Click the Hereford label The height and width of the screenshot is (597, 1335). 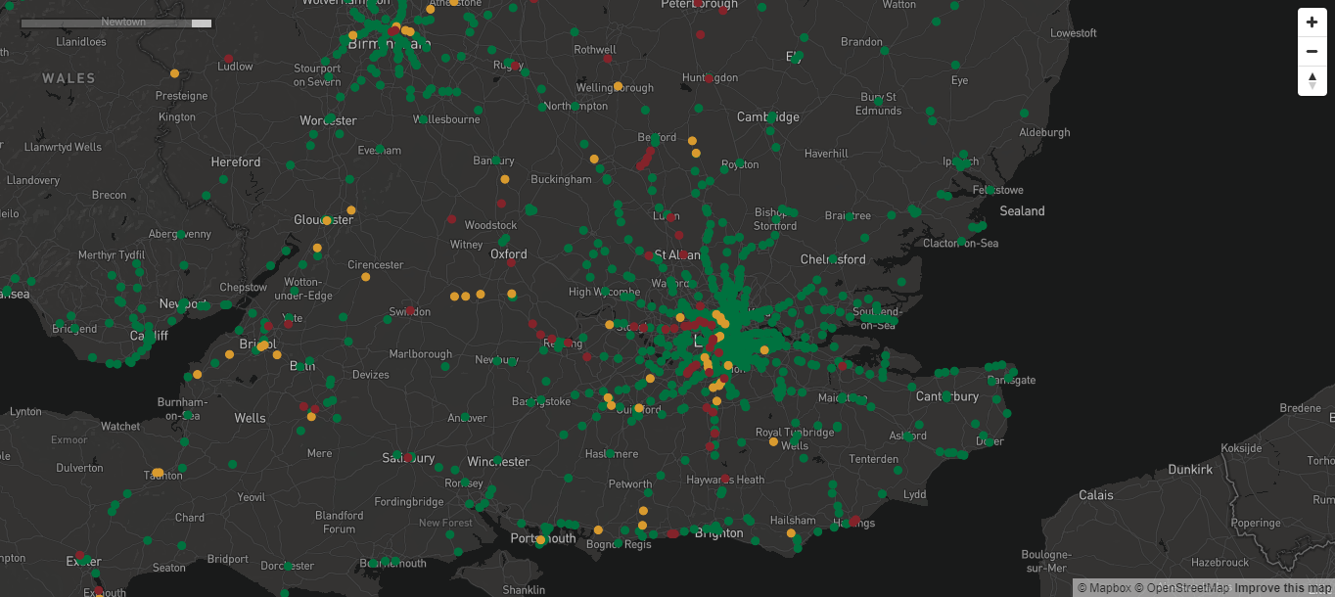[236, 161]
